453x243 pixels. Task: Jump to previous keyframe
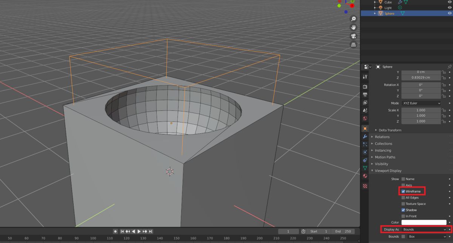[128, 231]
